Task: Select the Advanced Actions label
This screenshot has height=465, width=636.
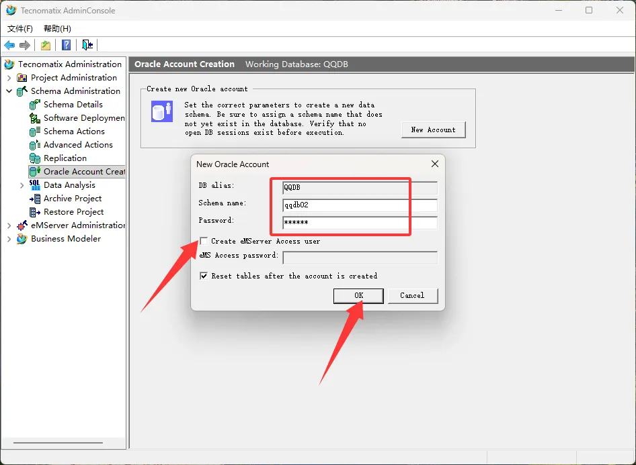Action: tap(78, 144)
